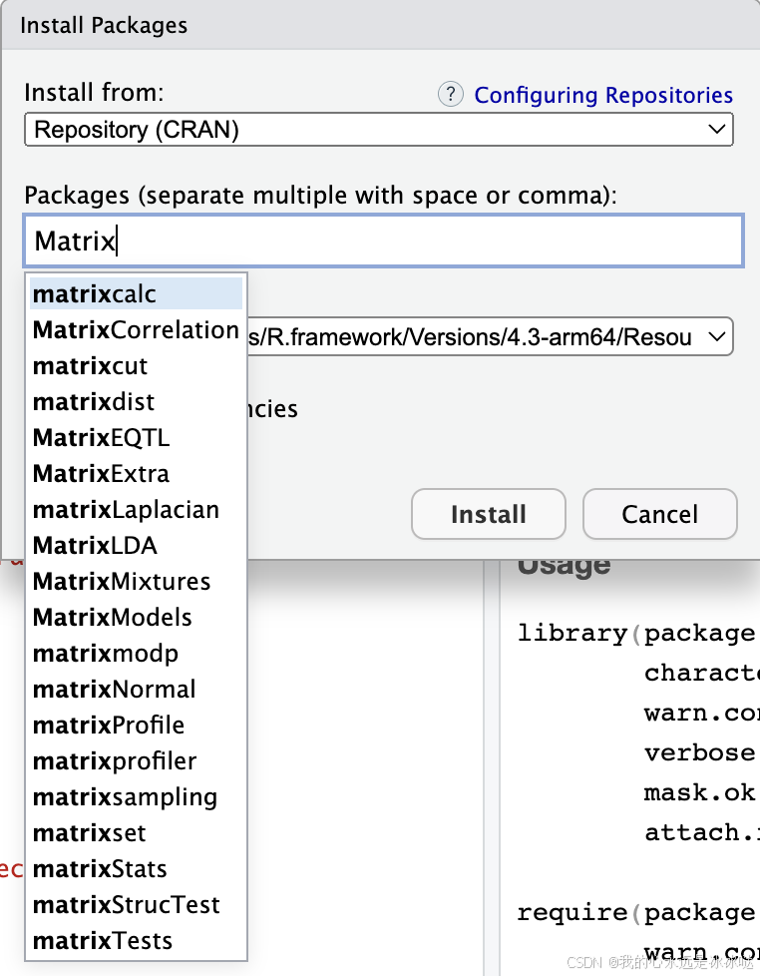Click the Install button
This screenshot has height=976, width=760.
(x=489, y=514)
